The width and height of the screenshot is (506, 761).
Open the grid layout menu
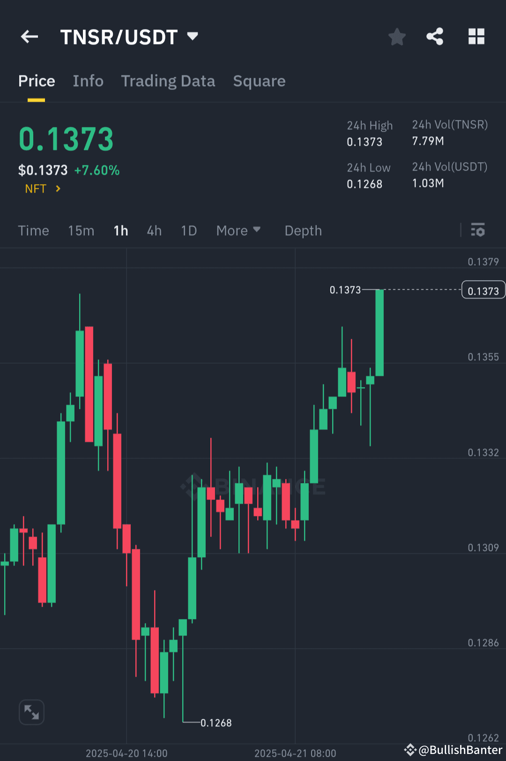tap(476, 37)
